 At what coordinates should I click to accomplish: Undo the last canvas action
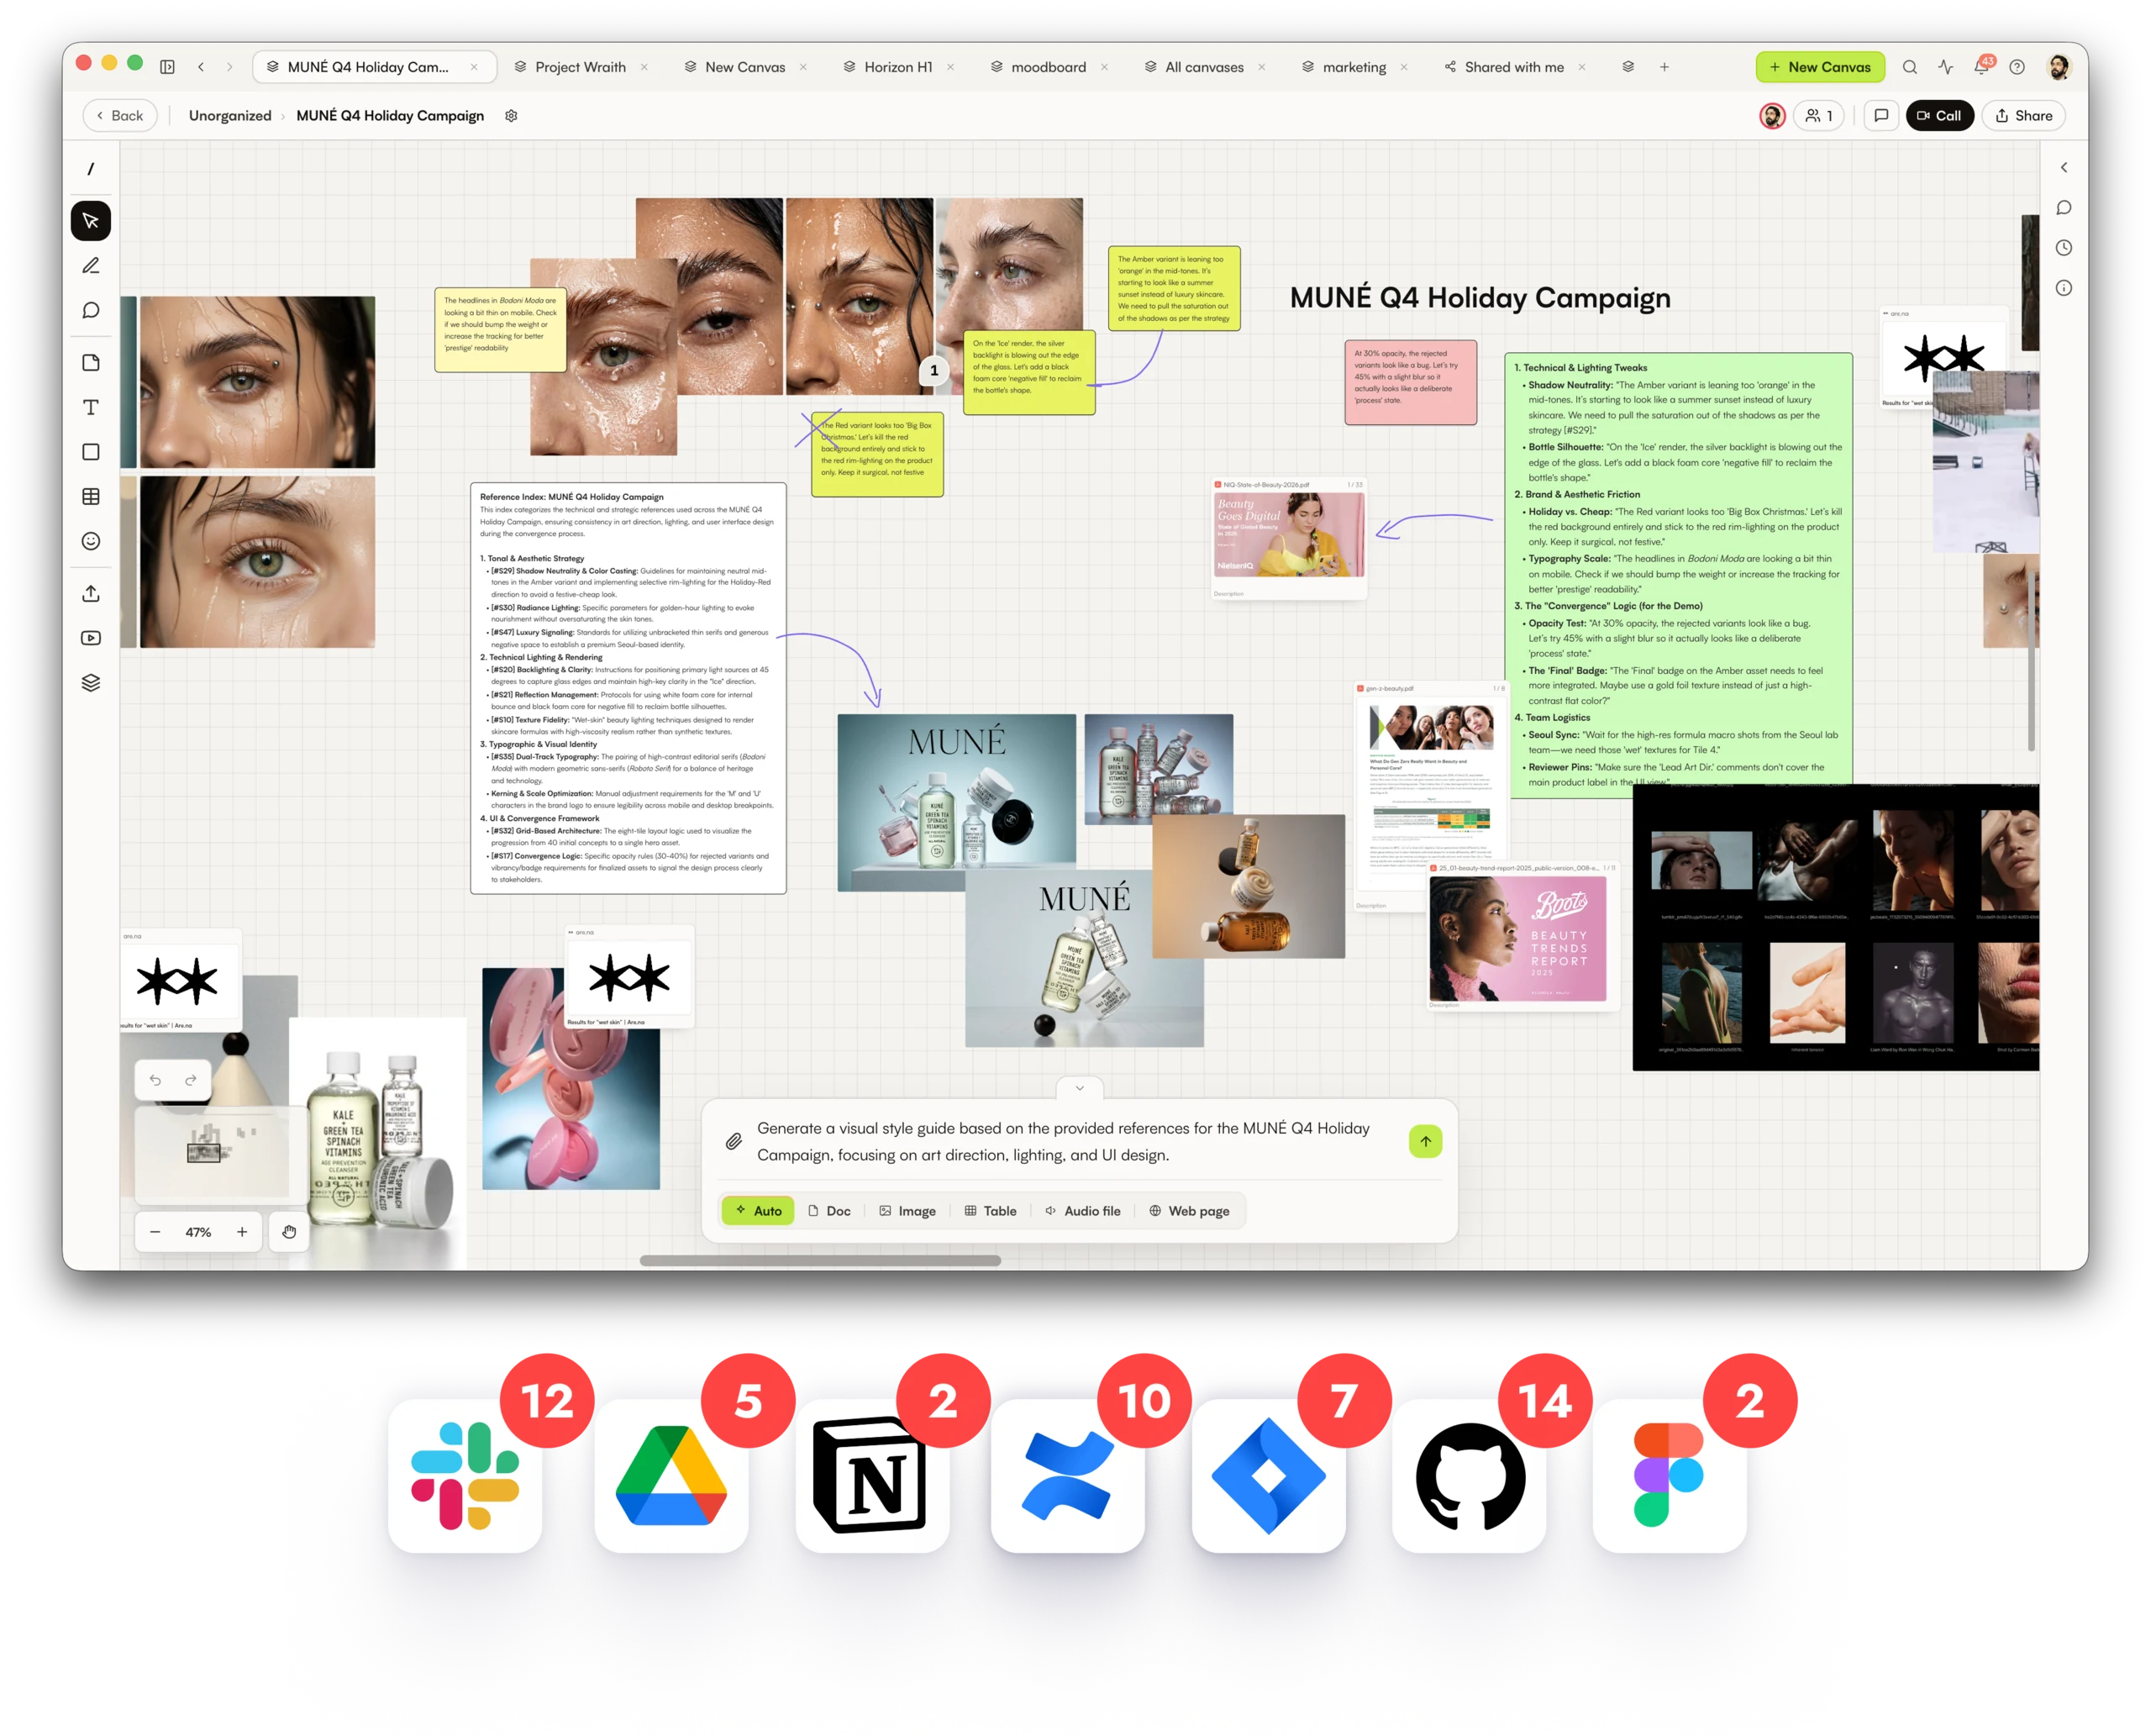(x=155, y=1080)
